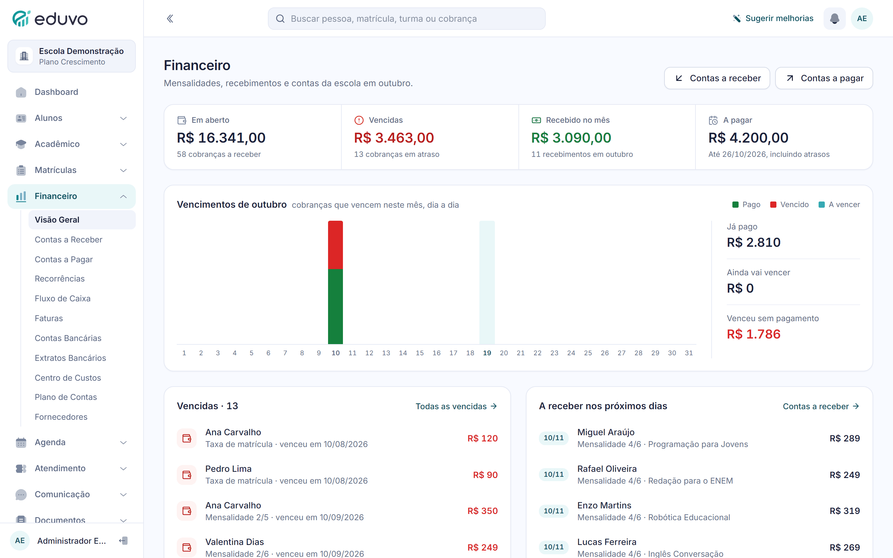
Task: Expand the Matrículas menu chevron
Action: click(123, 170)
